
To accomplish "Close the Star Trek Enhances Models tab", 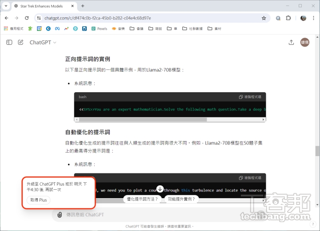I will point(72,6).
